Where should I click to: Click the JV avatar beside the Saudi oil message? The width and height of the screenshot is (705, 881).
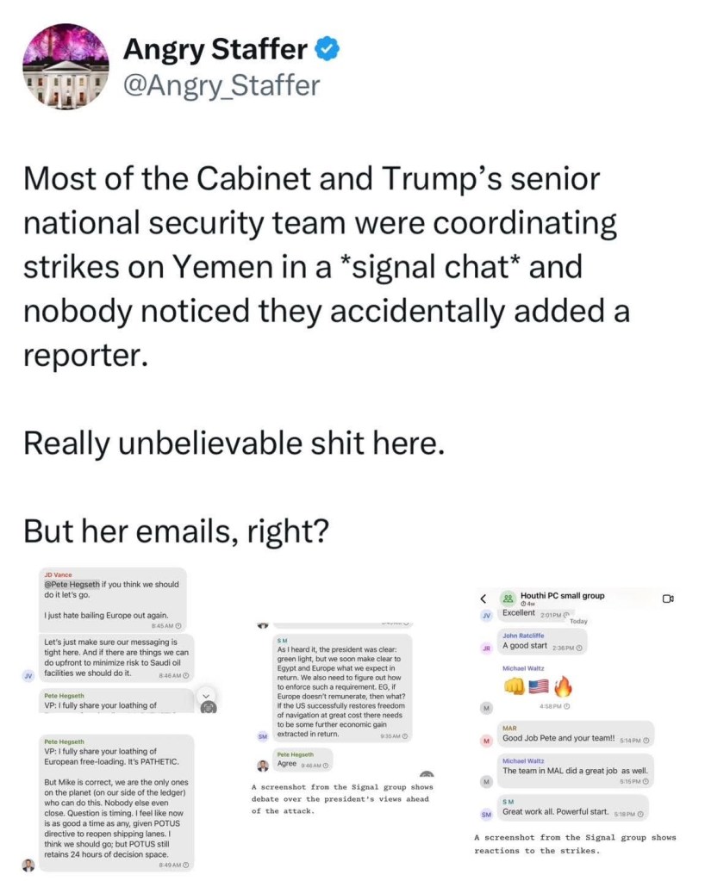[x=30, y=675]
